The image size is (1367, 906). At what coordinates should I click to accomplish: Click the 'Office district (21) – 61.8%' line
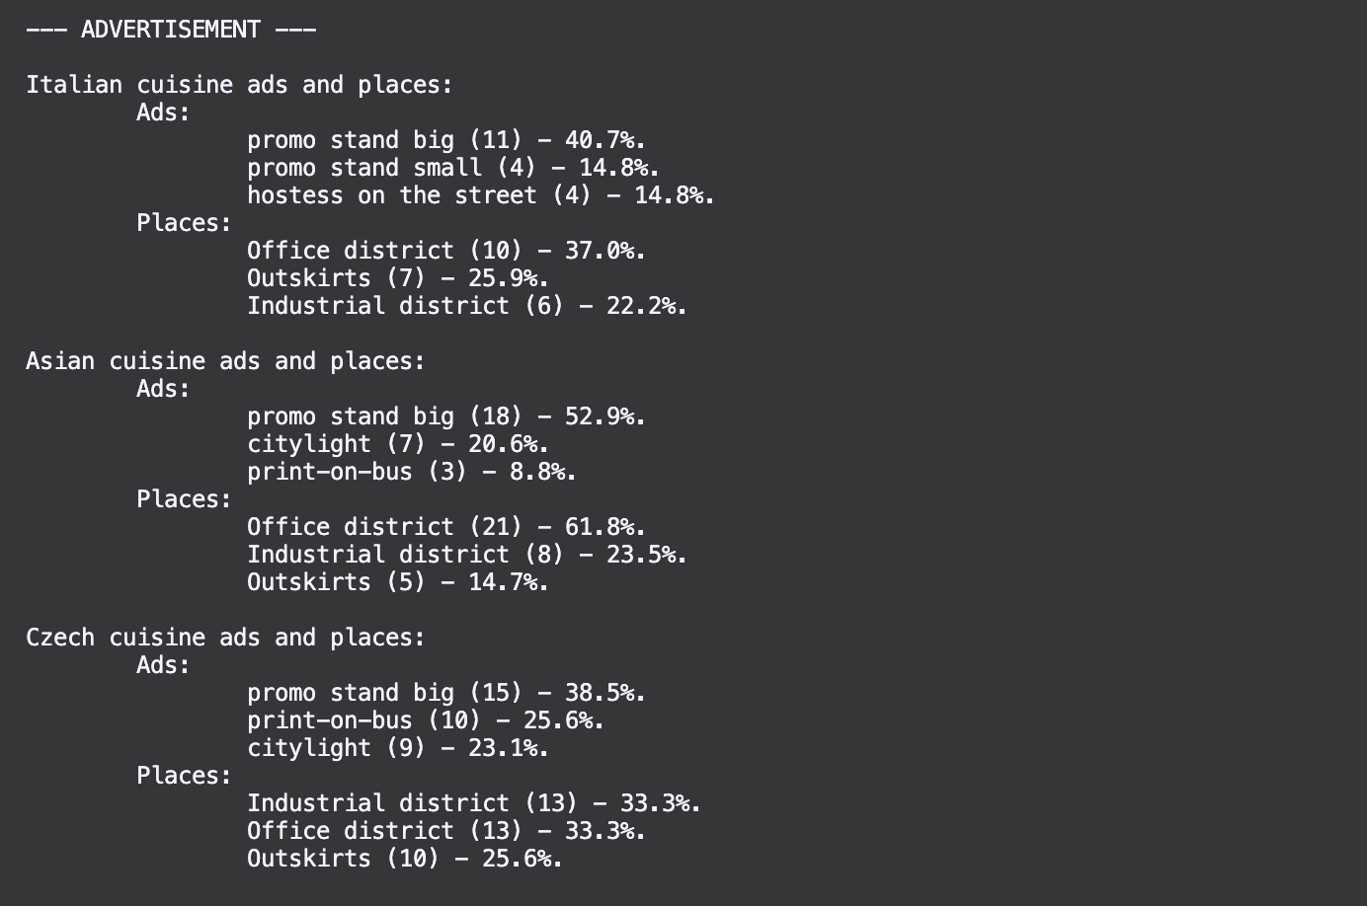(445, 527)
